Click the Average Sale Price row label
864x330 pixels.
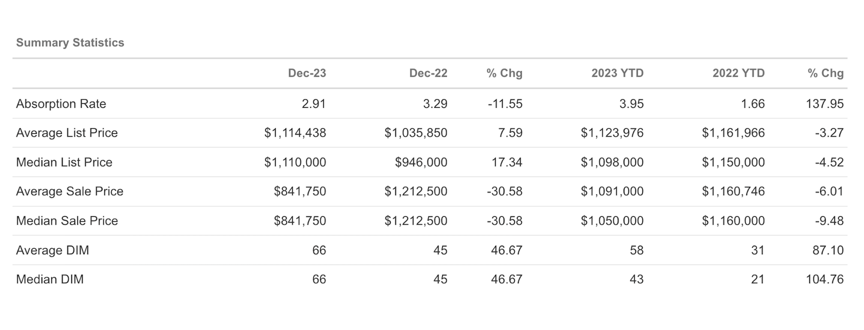point(70,191)
